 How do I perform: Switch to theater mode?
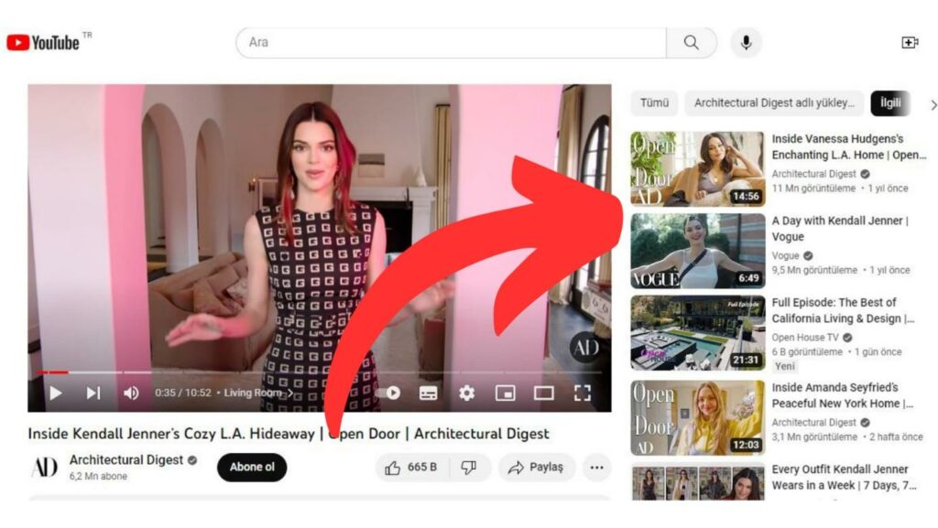544,393
